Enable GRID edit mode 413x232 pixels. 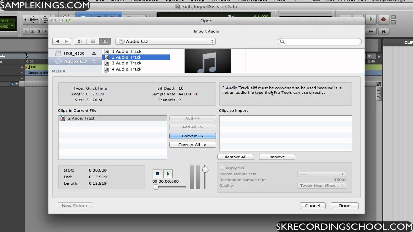coord(5,26)
